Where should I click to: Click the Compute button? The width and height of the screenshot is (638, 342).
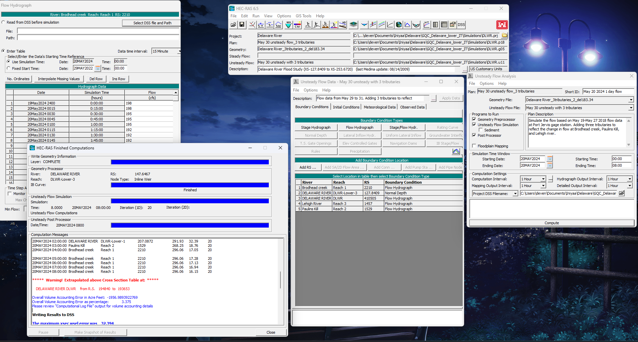[552, 223]
